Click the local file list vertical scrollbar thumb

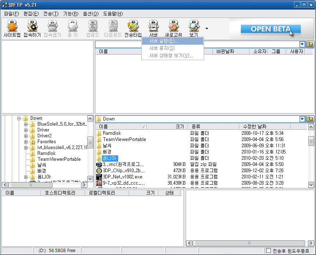click(311, 141)
